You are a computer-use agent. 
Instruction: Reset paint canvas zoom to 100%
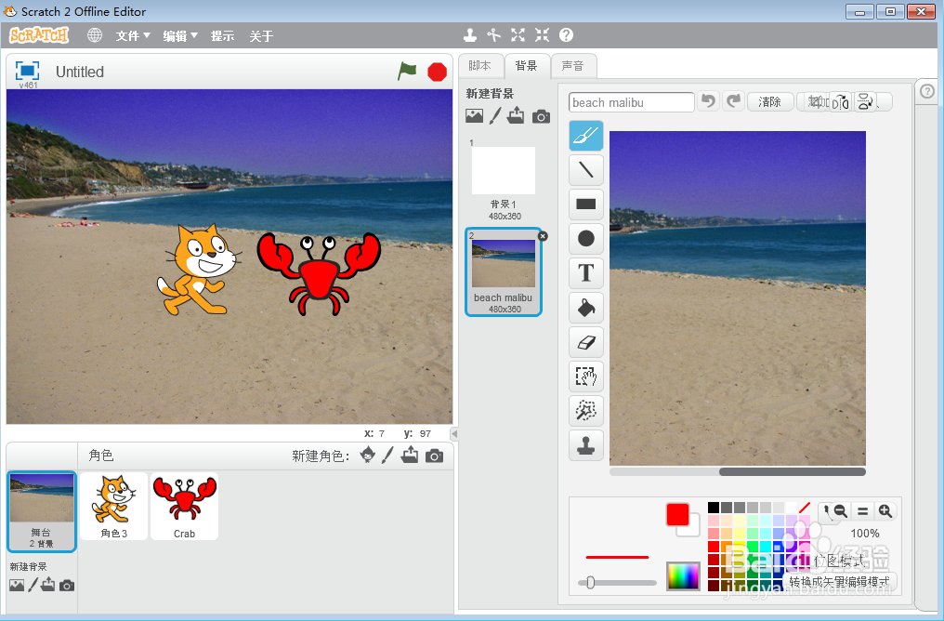pos(863,511)
